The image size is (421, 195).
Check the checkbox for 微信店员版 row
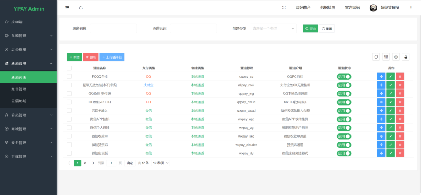69,154
